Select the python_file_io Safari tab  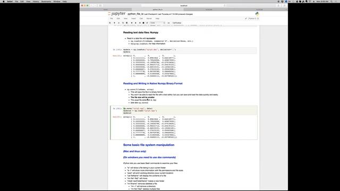[157, 10]
